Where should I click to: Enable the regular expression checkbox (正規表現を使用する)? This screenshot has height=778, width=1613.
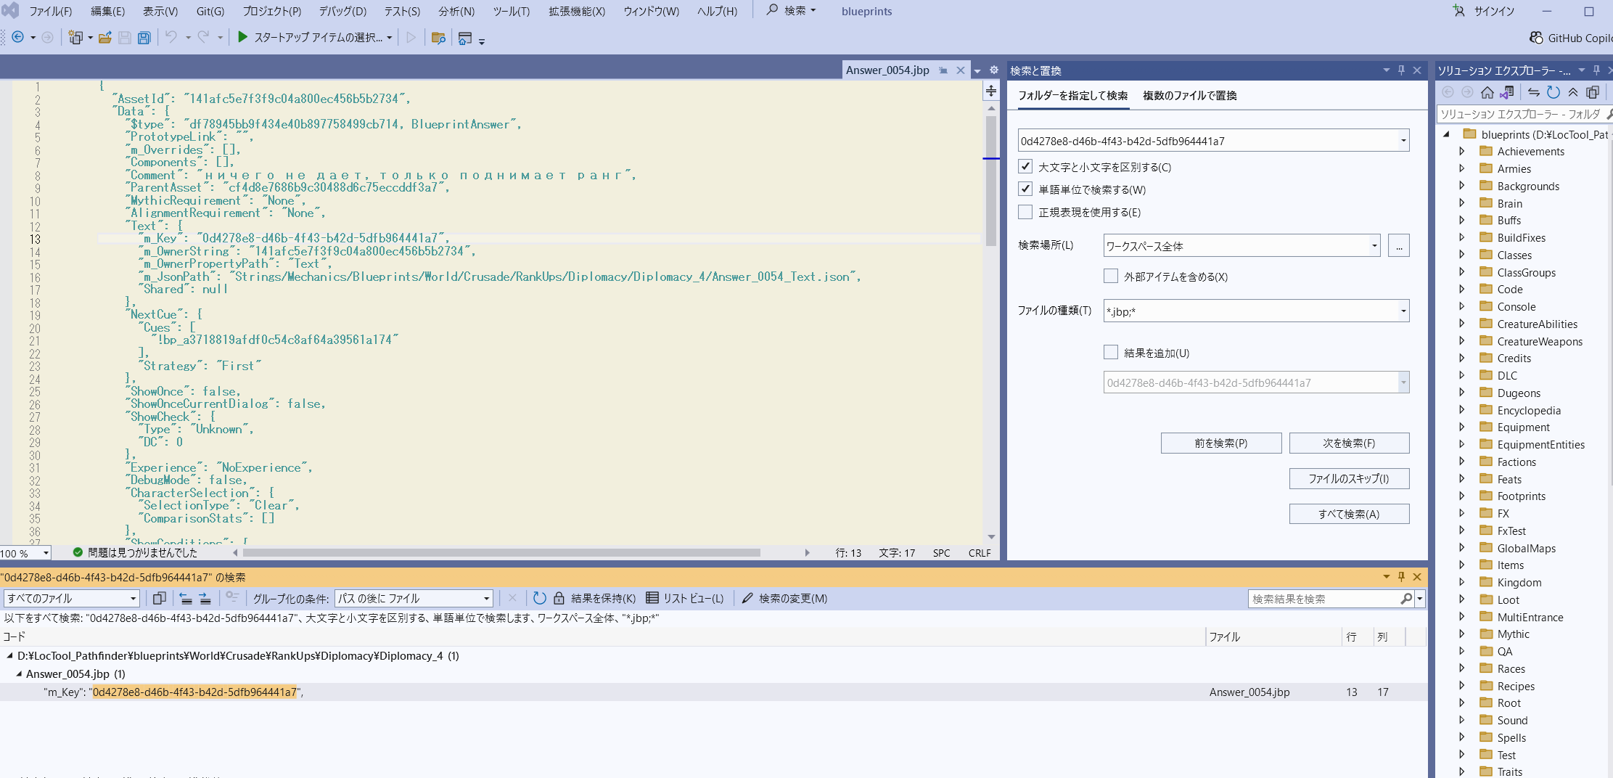pyautogui.click(x=1025, y=212)
